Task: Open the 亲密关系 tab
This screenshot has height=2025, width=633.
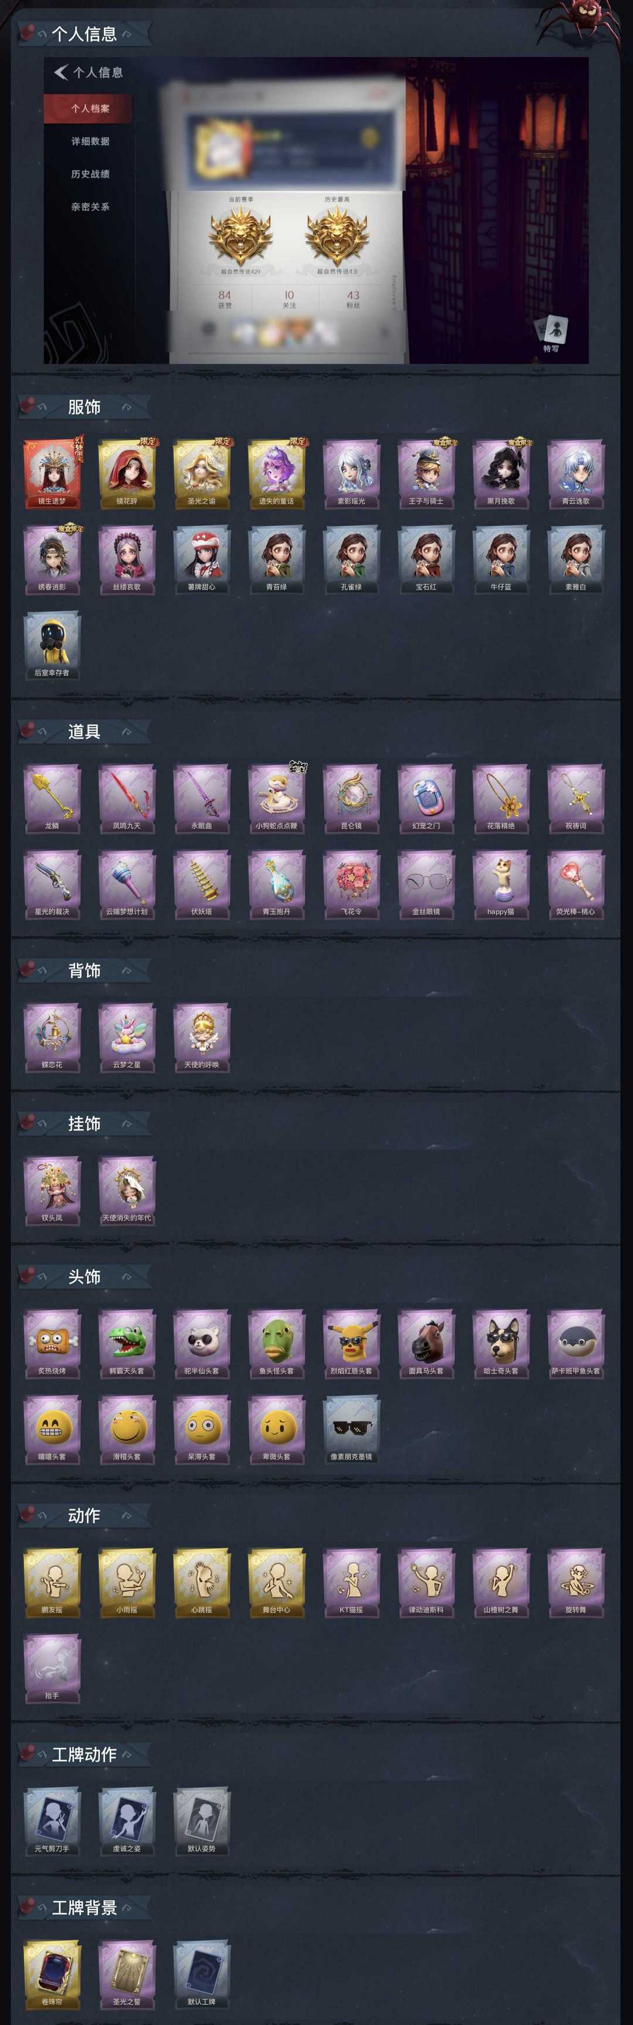Action: tap(90, 206)
